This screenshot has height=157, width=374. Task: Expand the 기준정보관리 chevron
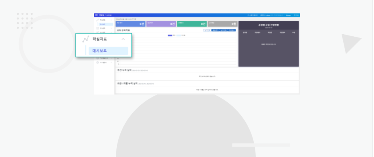click(111, 58)
